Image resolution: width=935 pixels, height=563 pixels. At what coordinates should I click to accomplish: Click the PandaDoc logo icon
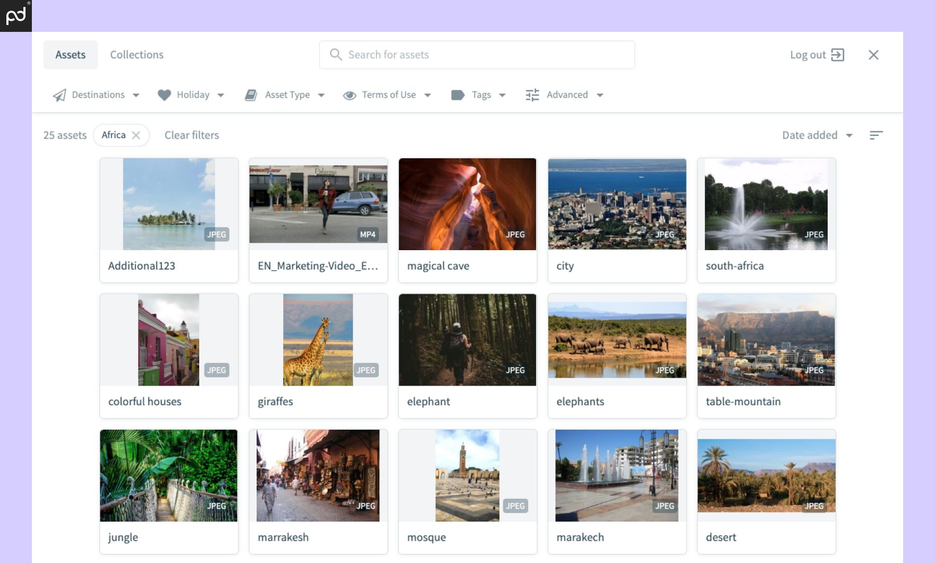point(15,15)
